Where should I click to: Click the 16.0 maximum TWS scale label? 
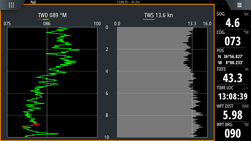click(207, 24)
